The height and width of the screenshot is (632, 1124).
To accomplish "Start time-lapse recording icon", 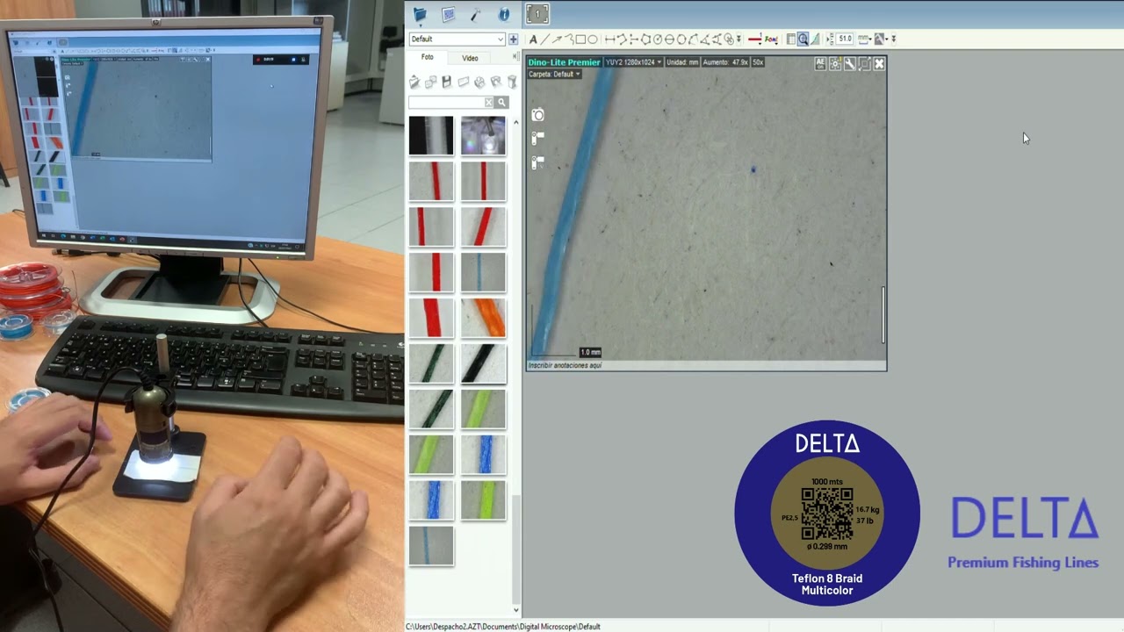I will [537, 162].
